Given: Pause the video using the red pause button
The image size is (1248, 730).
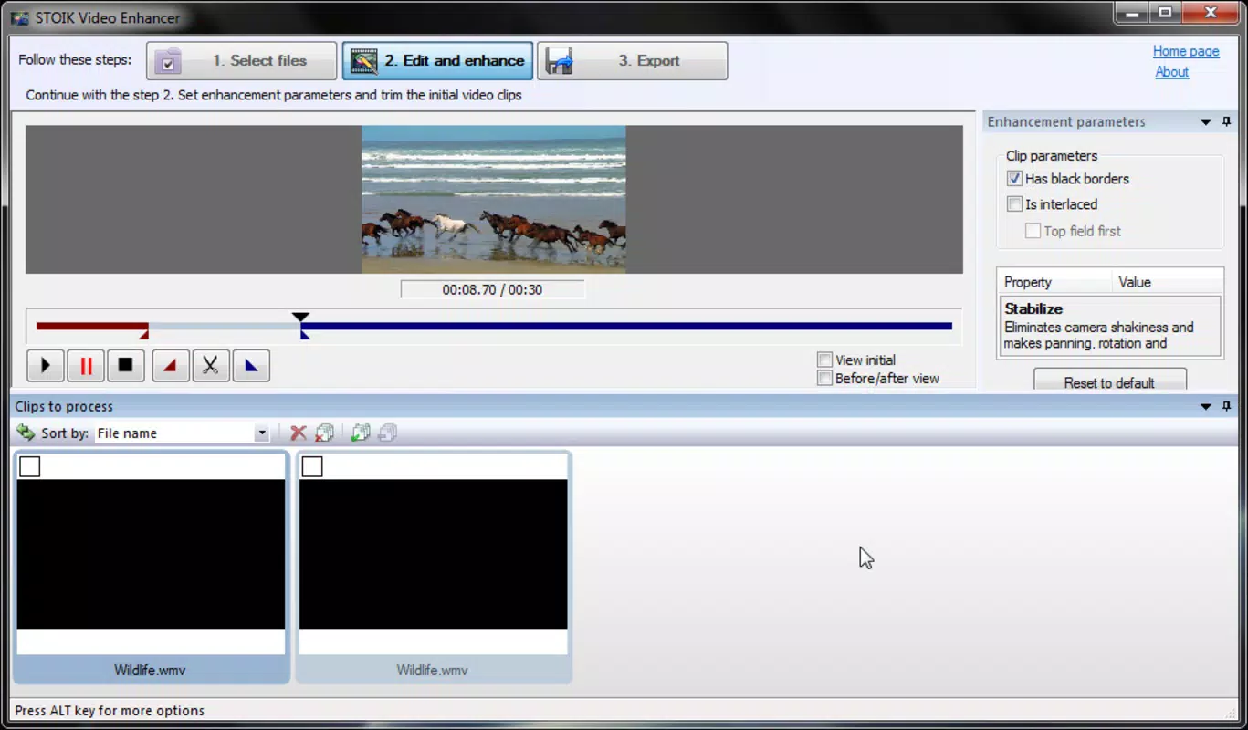Looking at the screenshot, I should [x=86, y=366].
